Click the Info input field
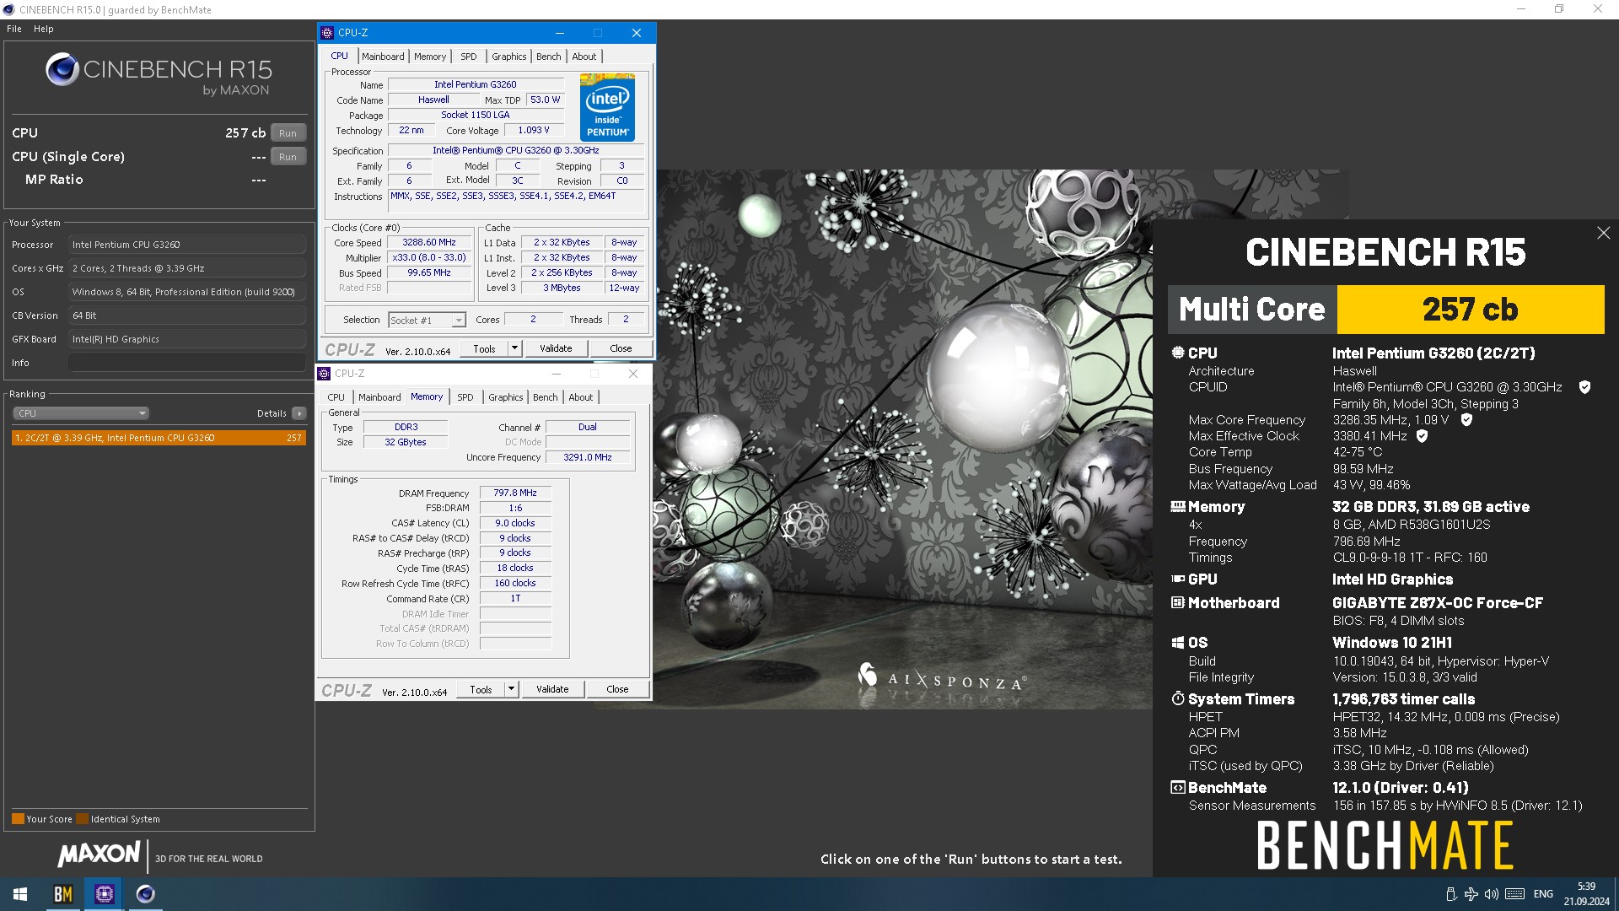Image resolution: width=1619 pixels, height=911 pixels. pyautogui.click(x=187, y=363)
